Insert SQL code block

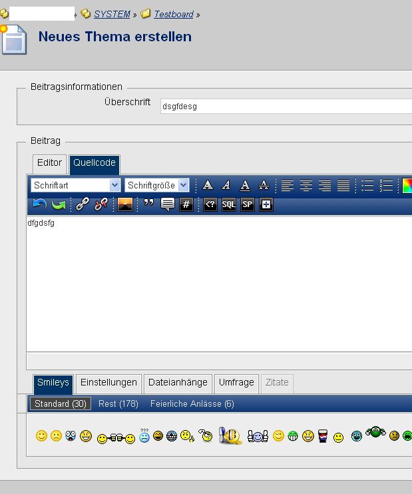(229, 204)
